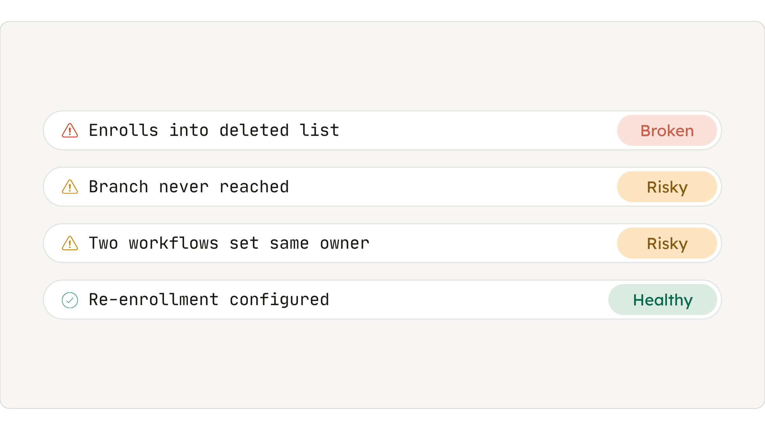Click the green checkmark circle icon

pyautogui.click(x=70, y=300)
